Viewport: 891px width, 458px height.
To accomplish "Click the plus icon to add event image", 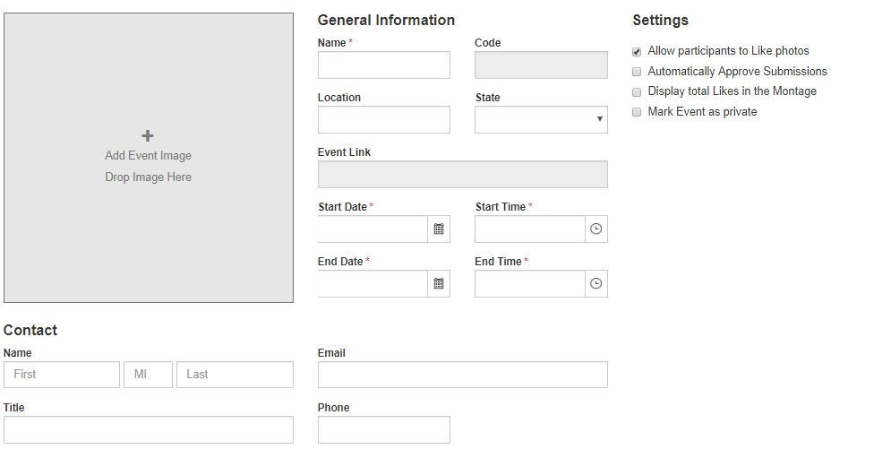I will (148, 136).
